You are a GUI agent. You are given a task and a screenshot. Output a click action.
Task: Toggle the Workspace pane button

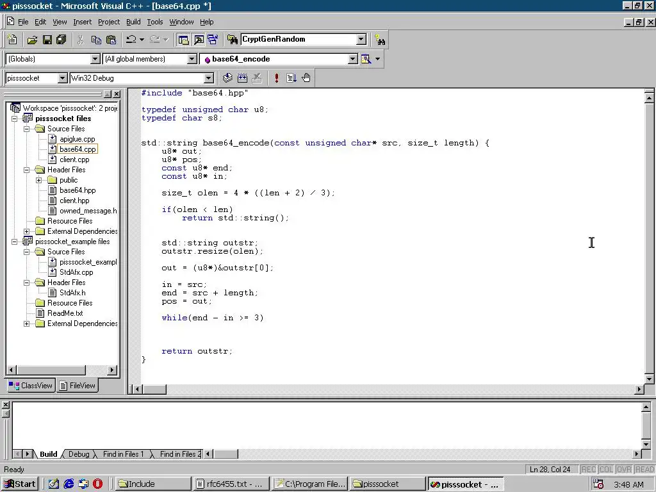(183, 40)
